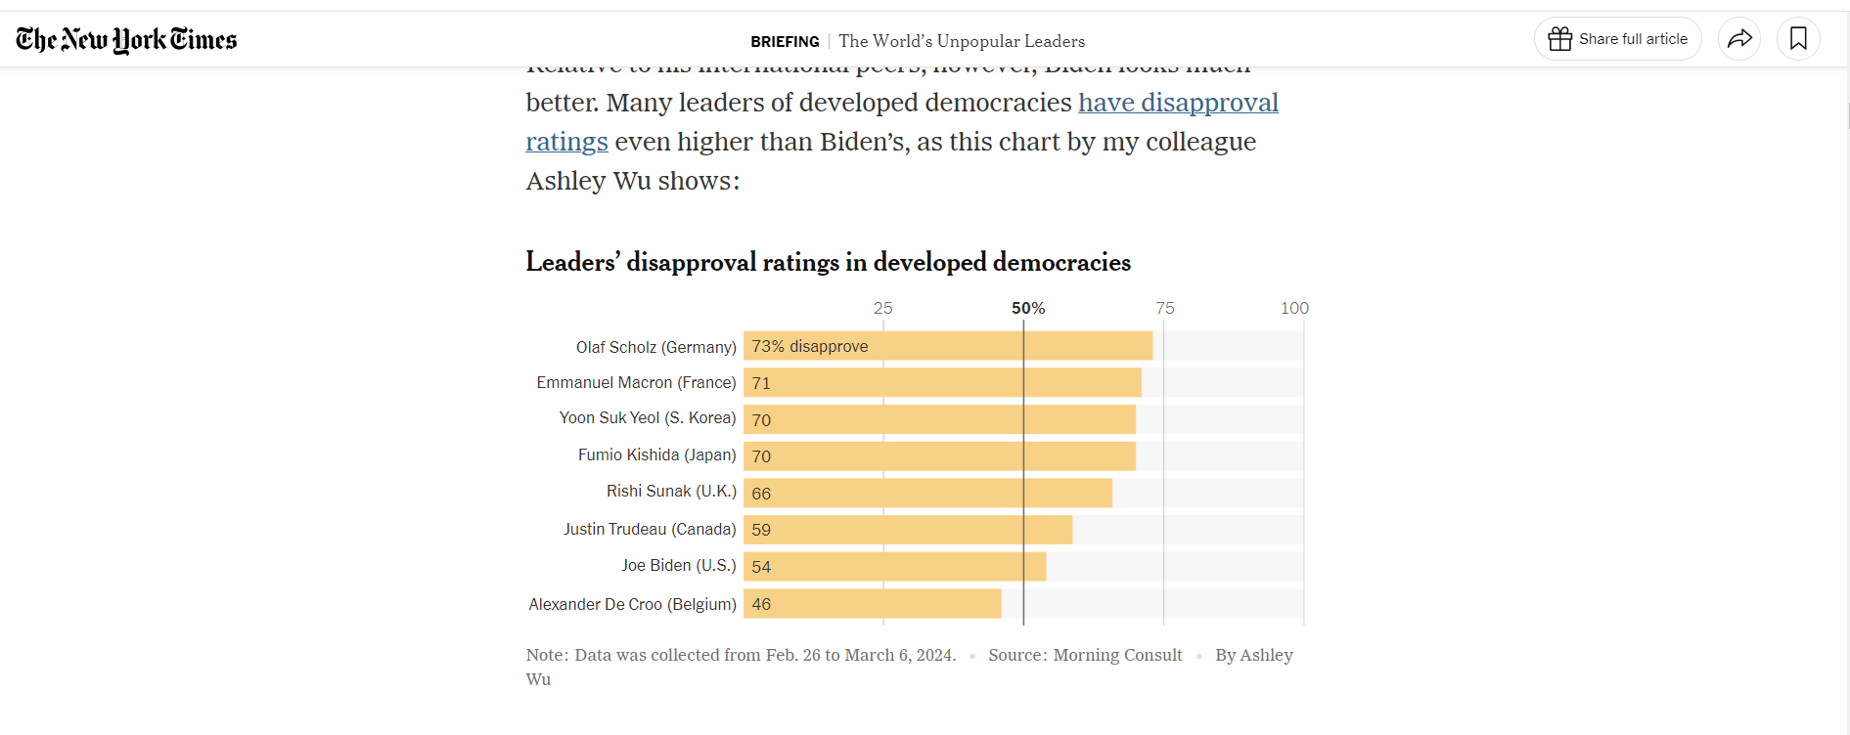Click the curved share arrow icon

tap(1739, 39)
